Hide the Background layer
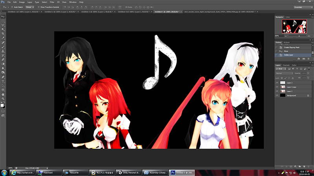The image size is (314, 176). click(x=277, y=95)
